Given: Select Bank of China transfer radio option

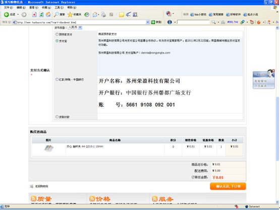Looking at the screenshot, I should click(x=57, y=80).
